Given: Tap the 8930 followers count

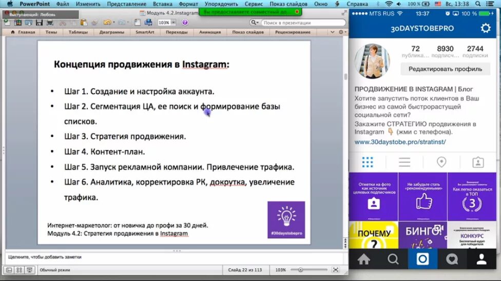Looking at the screenshot, I should coord(445,49).
